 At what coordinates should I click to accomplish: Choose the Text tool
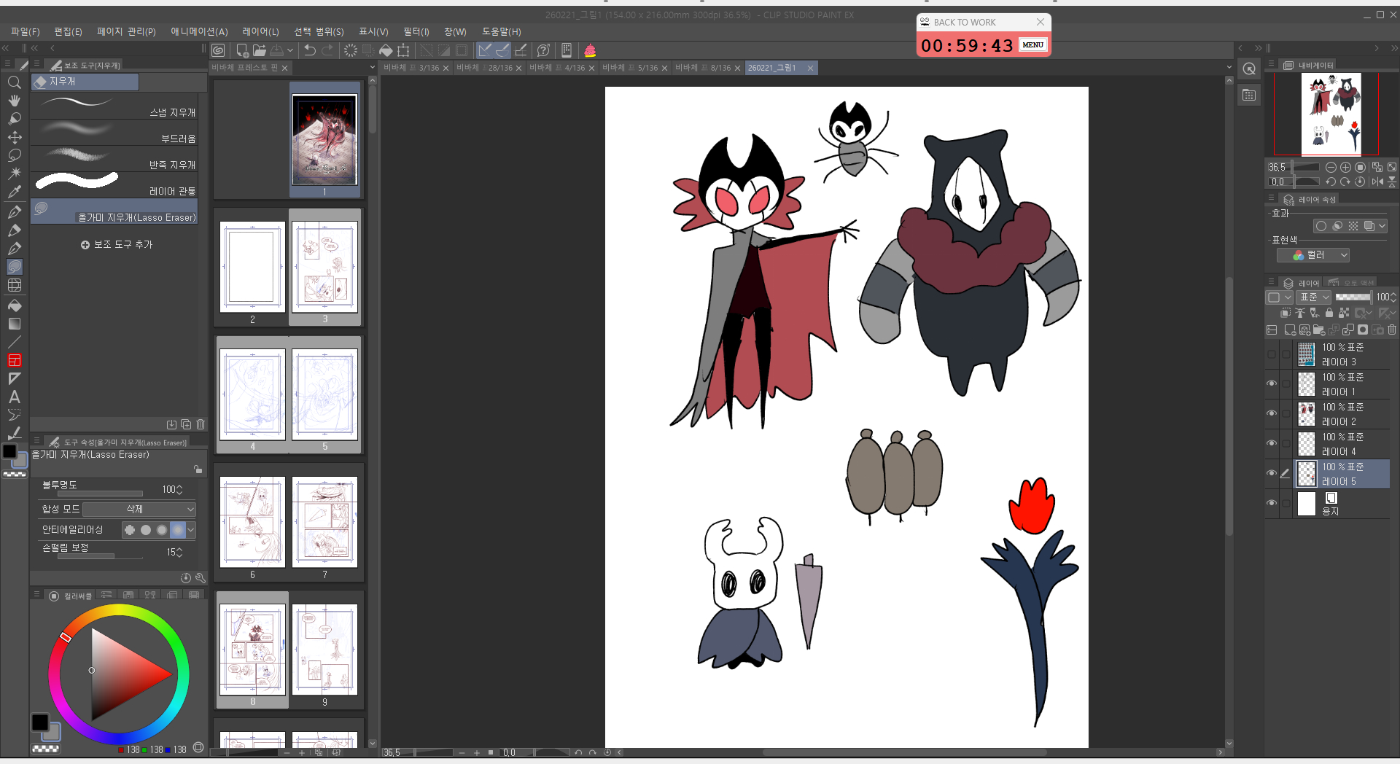pyautogui.click(x=14, y=397)
